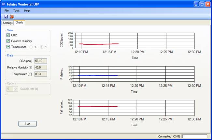
Task: Click the GE application icon in title bar
Action: pos(4,4)
